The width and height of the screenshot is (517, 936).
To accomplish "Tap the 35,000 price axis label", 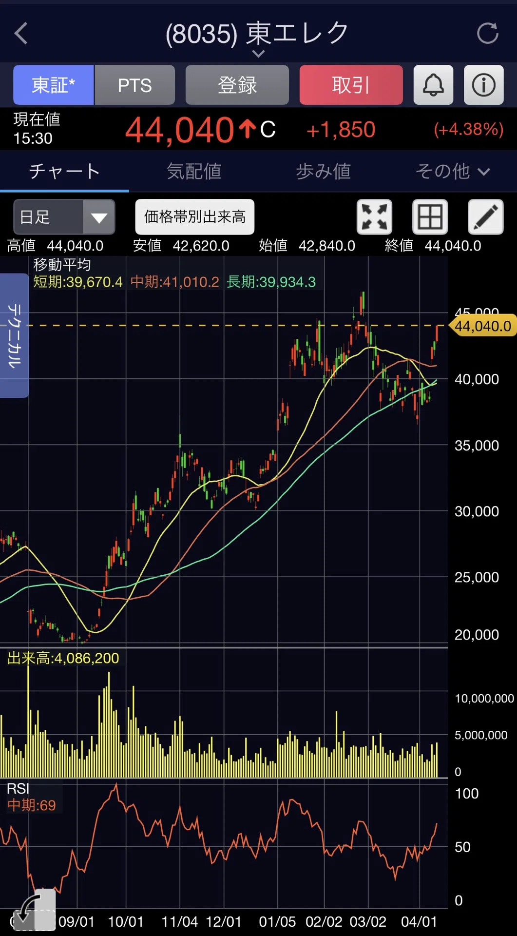I will tap(477, 445).
